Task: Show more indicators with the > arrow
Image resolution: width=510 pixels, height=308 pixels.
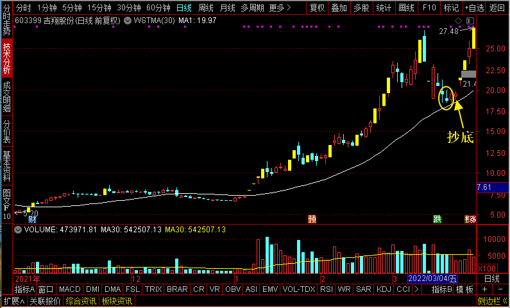Action: [416, 289]
